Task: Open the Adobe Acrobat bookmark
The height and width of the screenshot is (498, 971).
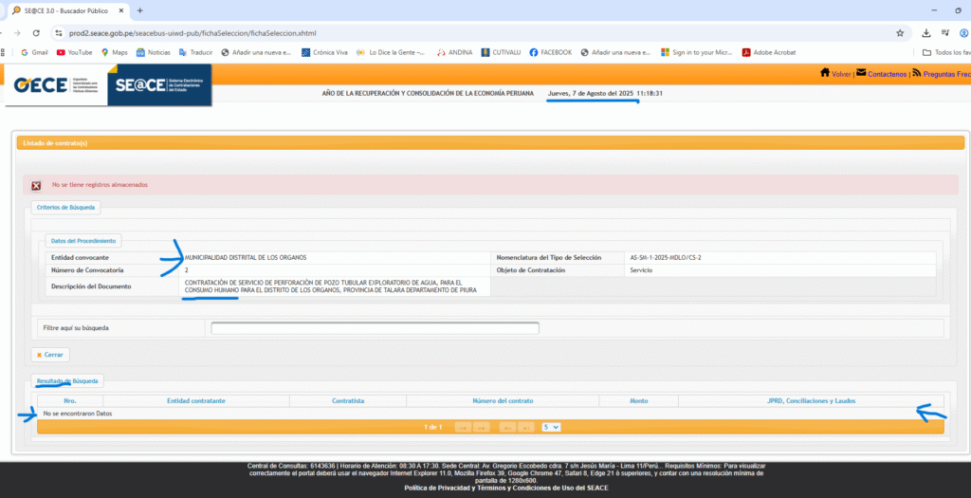Action: (768, 52)
